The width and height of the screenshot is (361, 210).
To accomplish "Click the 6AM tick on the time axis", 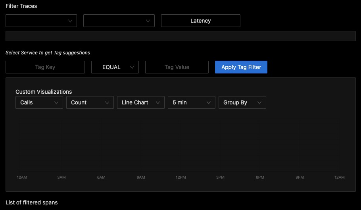I will tap(101, 177).
